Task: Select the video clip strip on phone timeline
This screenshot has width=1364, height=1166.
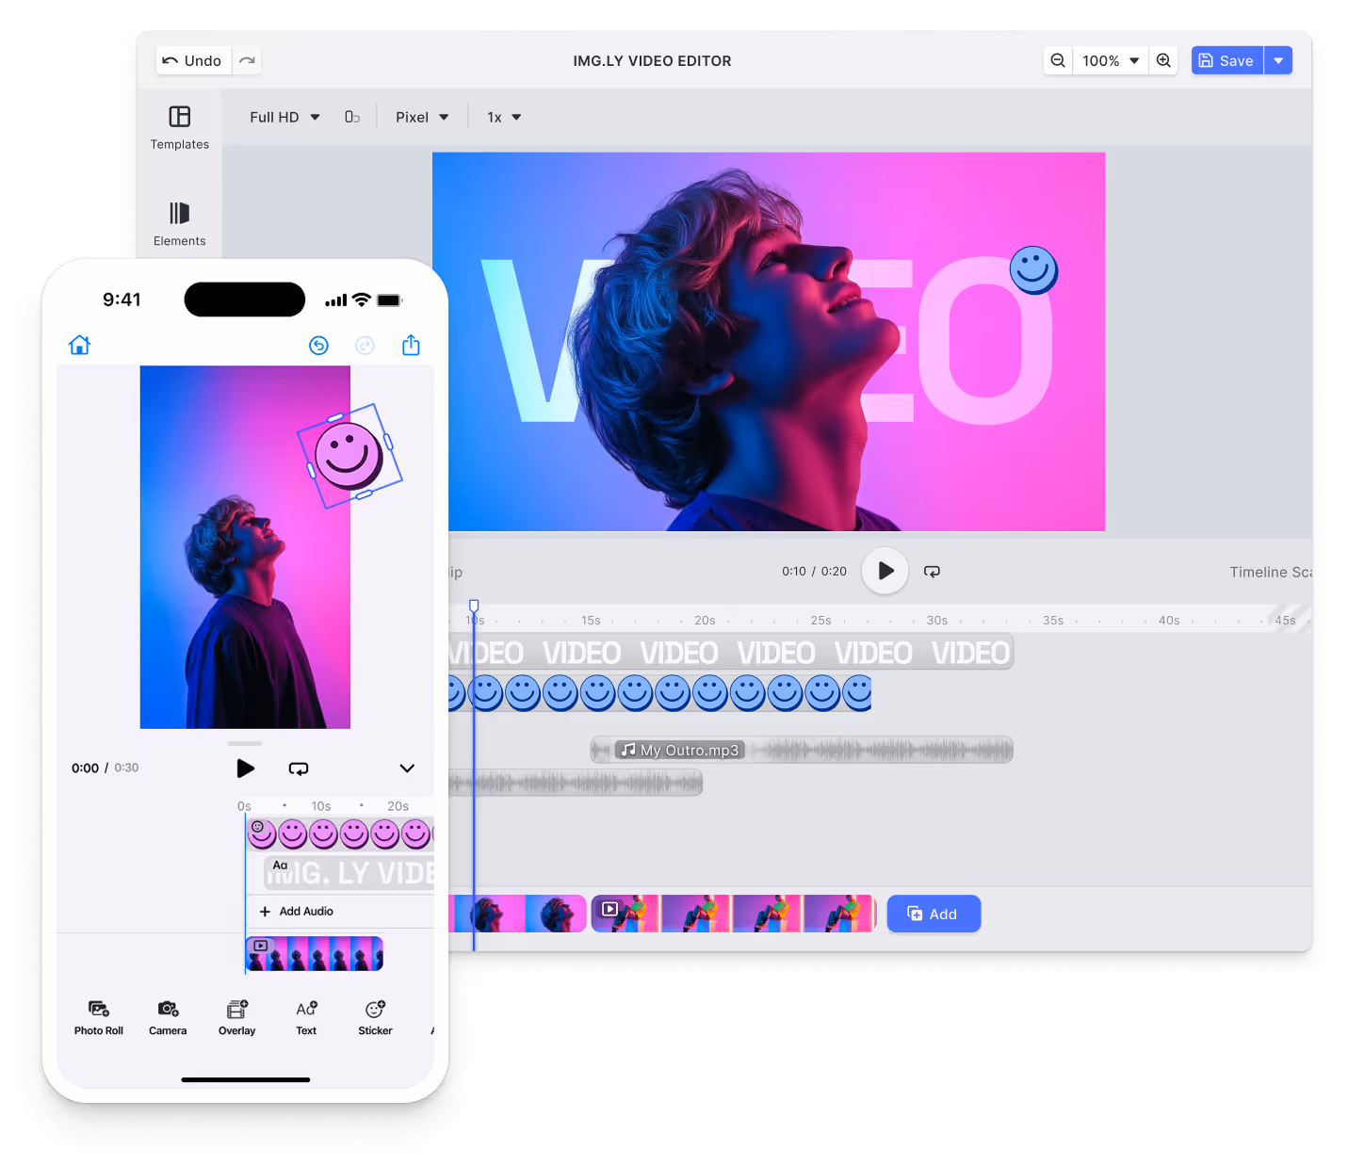Action: tap(315, 953)
